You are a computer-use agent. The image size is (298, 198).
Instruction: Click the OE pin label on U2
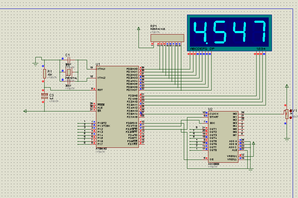212,159
